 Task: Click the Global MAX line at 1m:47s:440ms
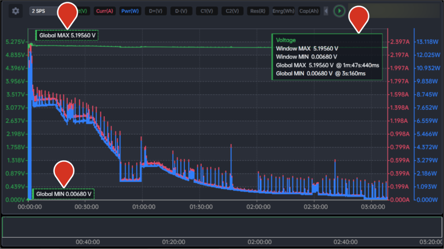point(327,65)
